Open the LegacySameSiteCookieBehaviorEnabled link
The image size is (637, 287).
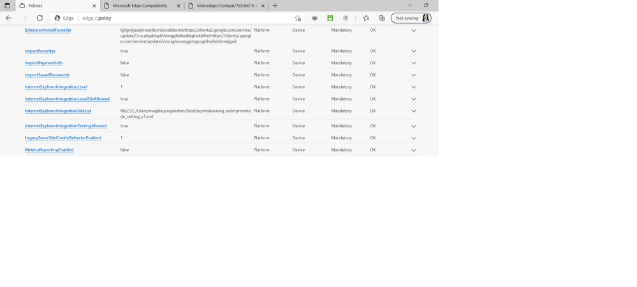[x=63, y=138]
